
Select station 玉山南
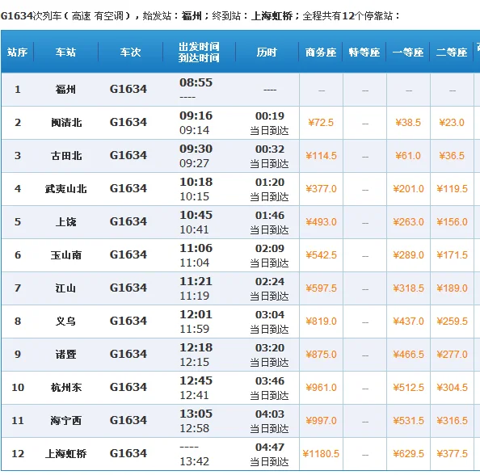[66, 254]
